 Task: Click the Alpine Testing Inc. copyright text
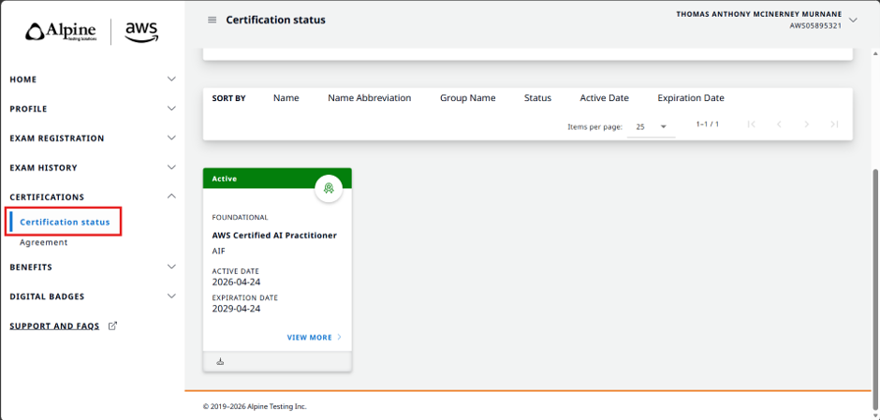[255, 407]
